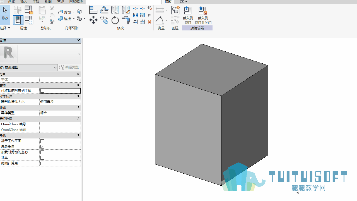The height and width of the screenshot is (201, 357).
Task: Toggle the Properties palette icon
Action: (18, 20)
